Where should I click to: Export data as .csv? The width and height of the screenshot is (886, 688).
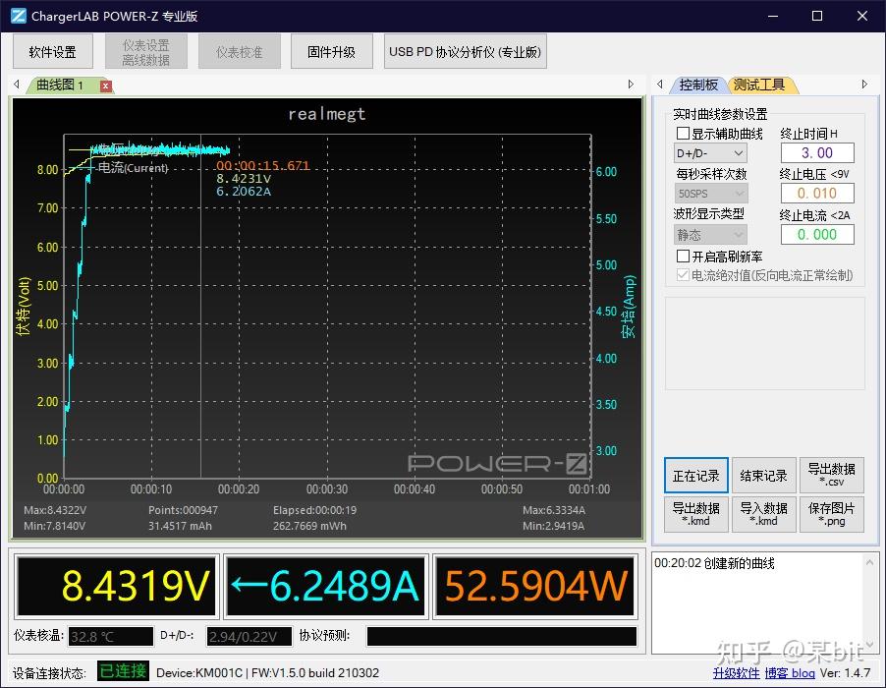coord(832,476)
